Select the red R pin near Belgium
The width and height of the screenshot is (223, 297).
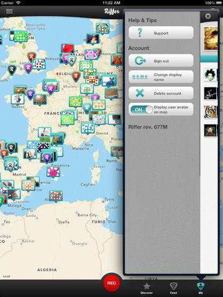click(x=76, y=77)
